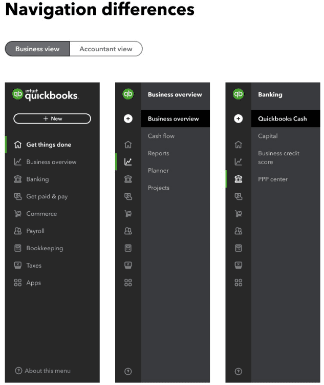Select highlighted Business overview submenu item
This screenshot has height=385, width=324.
click(175, 119)
